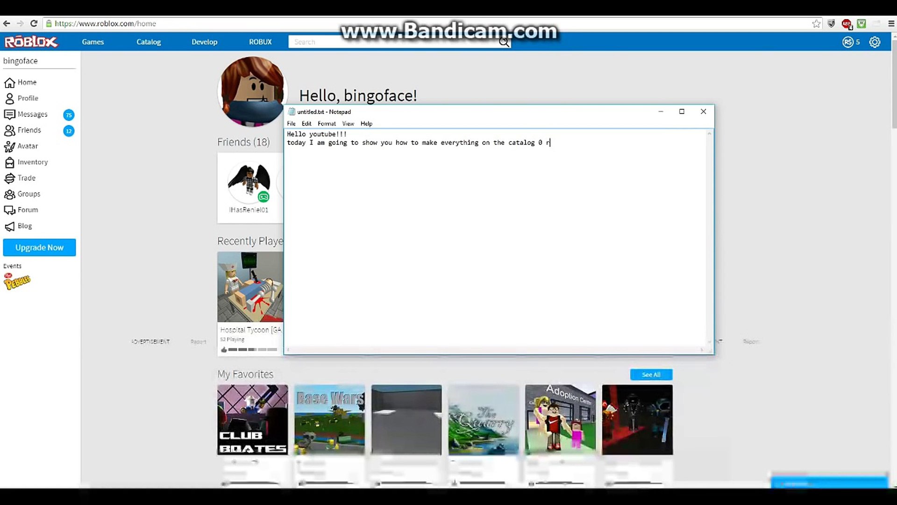Screen dimensions: 897x505
Task: Click the See All favorites button
Action: pos(651,374)
